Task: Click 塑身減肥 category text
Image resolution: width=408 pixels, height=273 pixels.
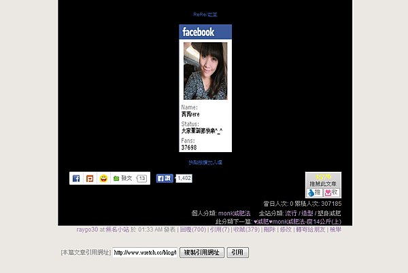Action: point(329,213)
